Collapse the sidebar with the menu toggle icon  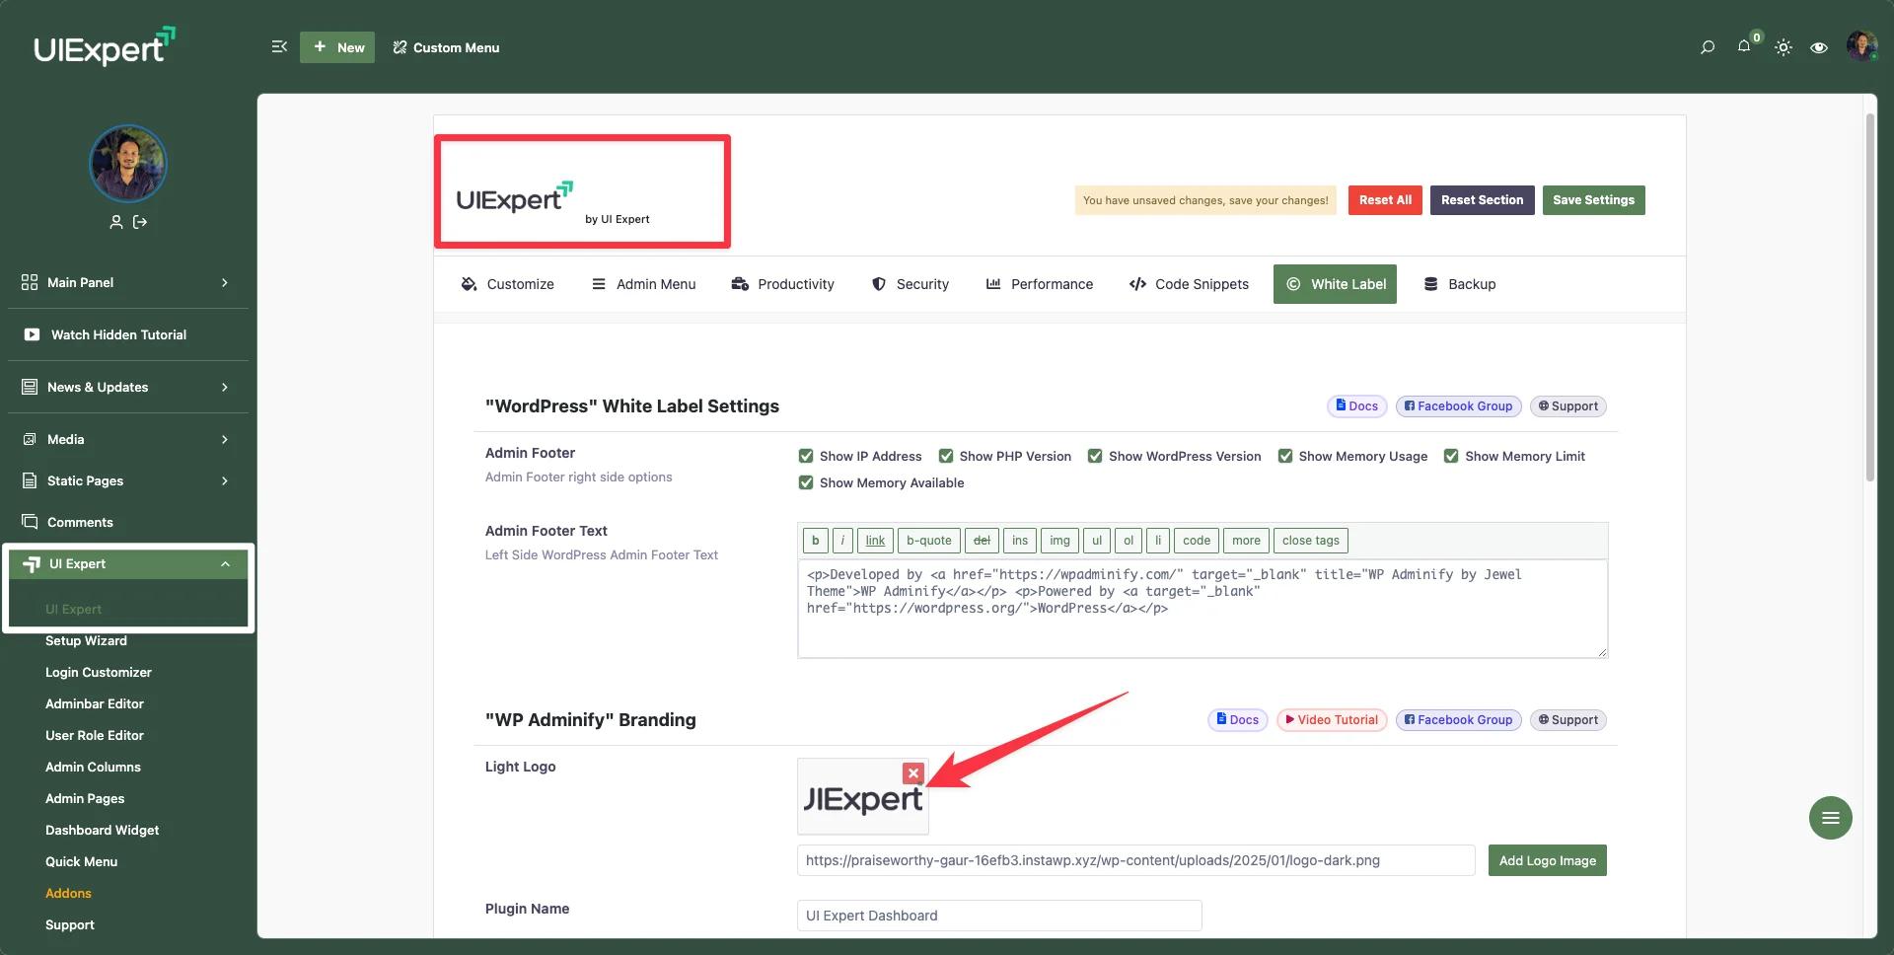[279, 46]
